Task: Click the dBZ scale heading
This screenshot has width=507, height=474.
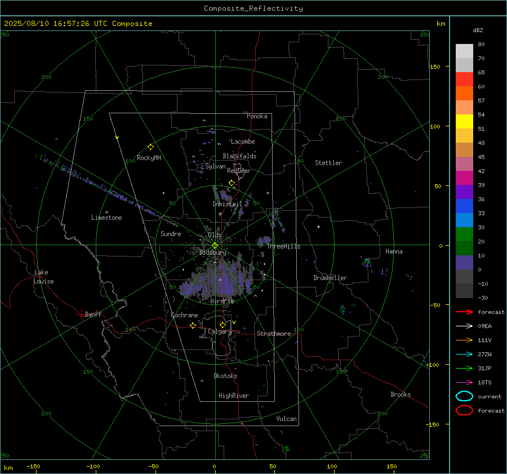Action: click(478, 30)
